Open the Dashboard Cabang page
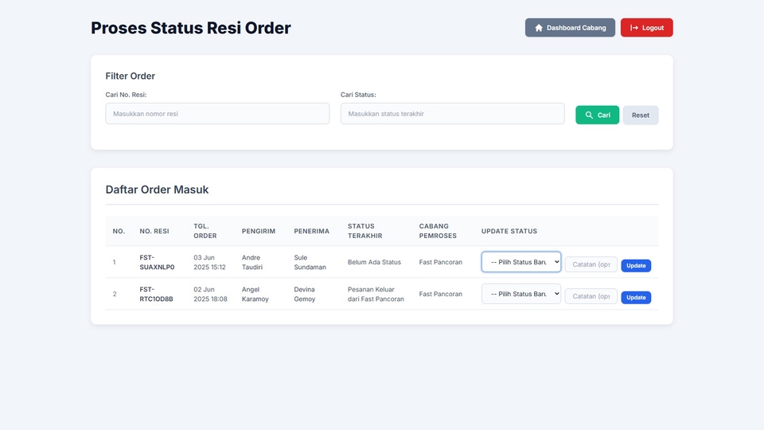Screen dimensions: 764x430 click(x=570, y=28)
